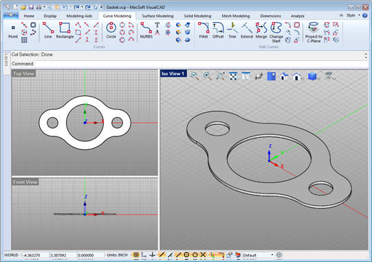The width and height of the screenshot is (372, 262).
Task: Toggle circle center snap icon
Action: (x=186, y=255)
